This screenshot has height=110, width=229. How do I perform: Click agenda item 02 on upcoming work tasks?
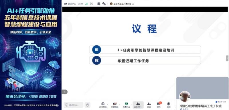(x=145, y=60)
